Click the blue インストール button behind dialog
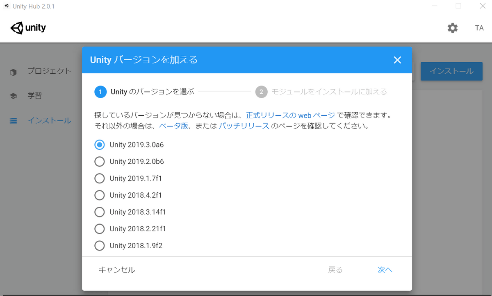Viewport: 492px width, 296px height. (451, 71)
